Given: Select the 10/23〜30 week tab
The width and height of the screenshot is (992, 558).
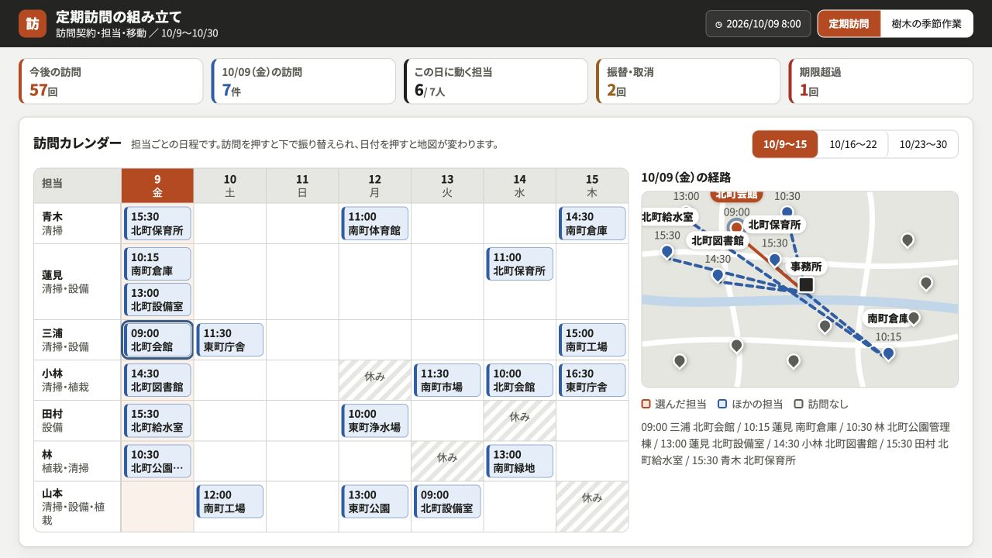Looking at the screenshot, I should [x=923, y=144].
